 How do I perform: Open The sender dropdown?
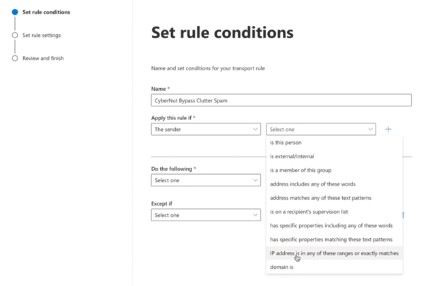pos(206,129)
